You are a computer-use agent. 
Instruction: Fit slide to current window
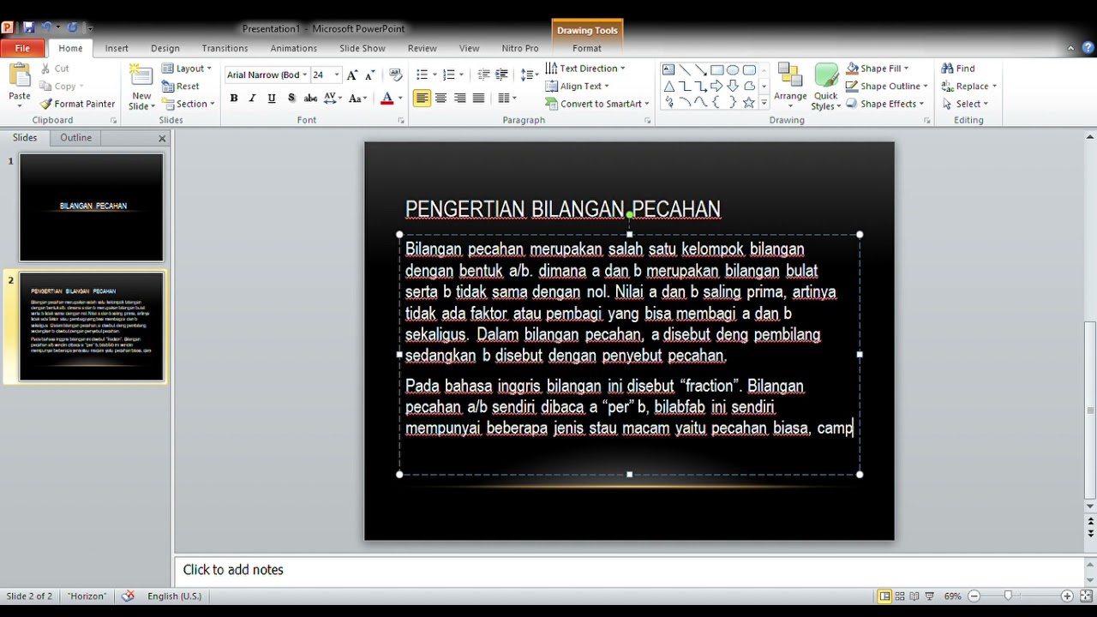(x=1084, y=596)
